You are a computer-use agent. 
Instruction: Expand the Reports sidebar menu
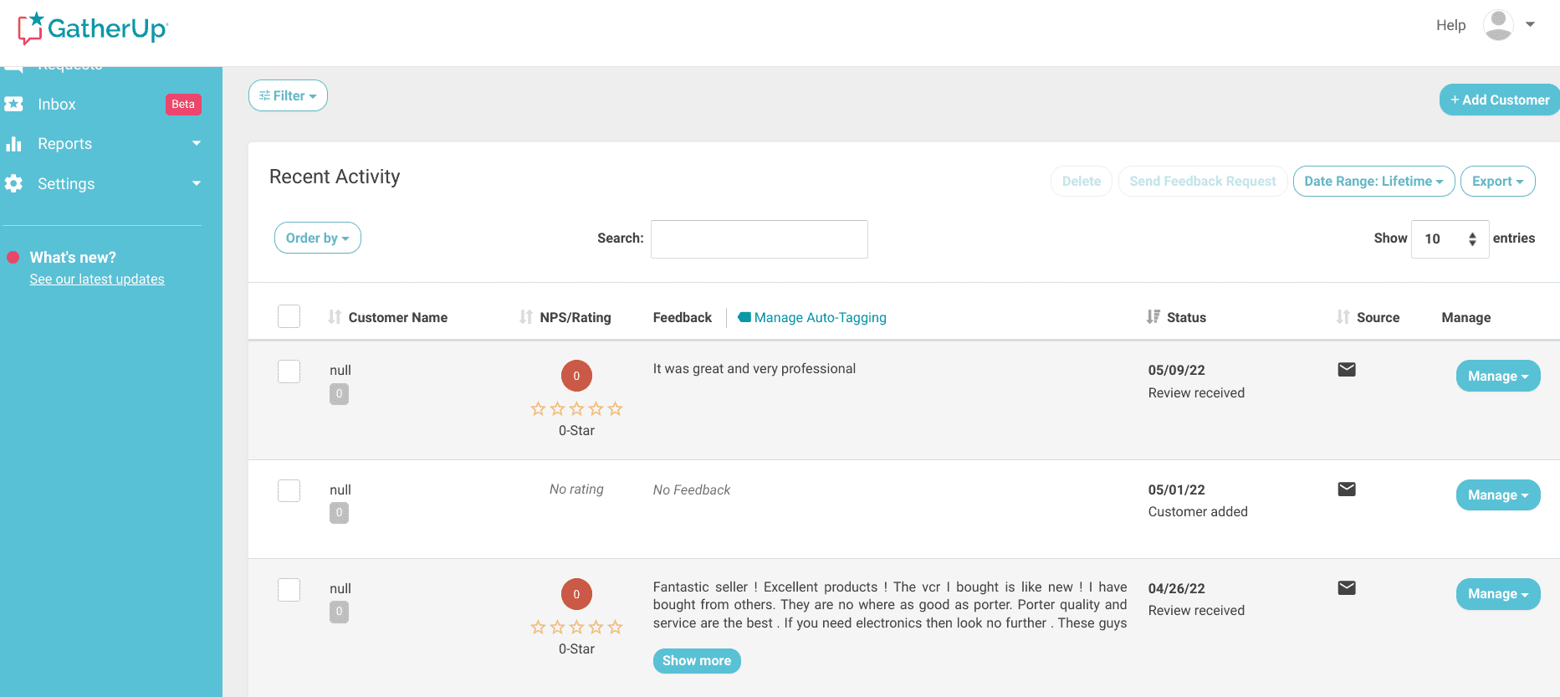[x=196, y=144]
